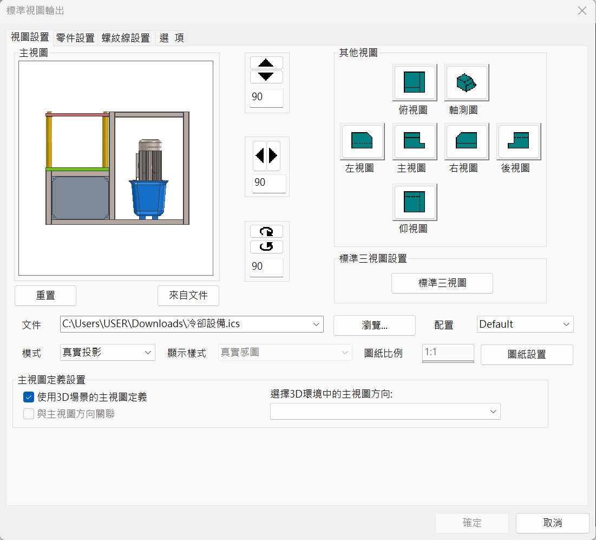Expand the 配置 Default dropdown
The width and height of the screenshot is (596, 540).
(x=566, y=324)
